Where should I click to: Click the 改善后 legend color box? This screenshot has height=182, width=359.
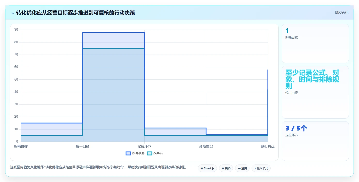(149, 153)
